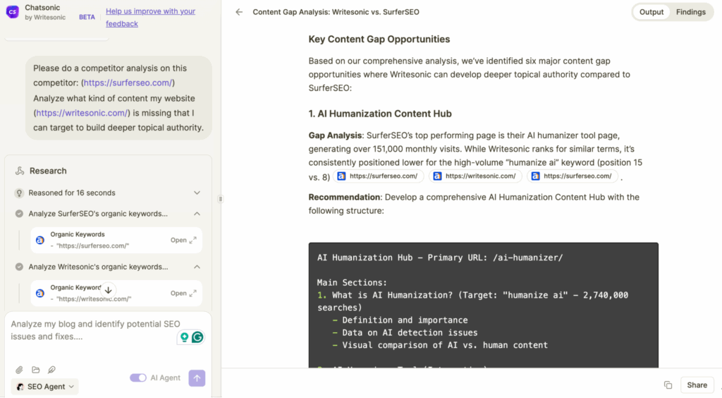The height and width of the screenshot is (398, 722).
Task: Click the SEO Agent avatar icon
Action: pos(20,387)
